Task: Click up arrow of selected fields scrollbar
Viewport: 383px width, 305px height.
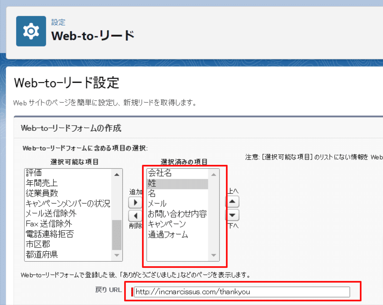Action: point(214,175)
